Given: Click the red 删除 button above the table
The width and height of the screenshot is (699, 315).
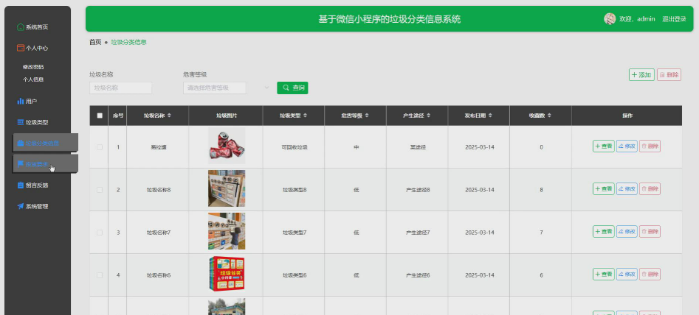Looking at the screenshot, I should [x=669, y=75].
